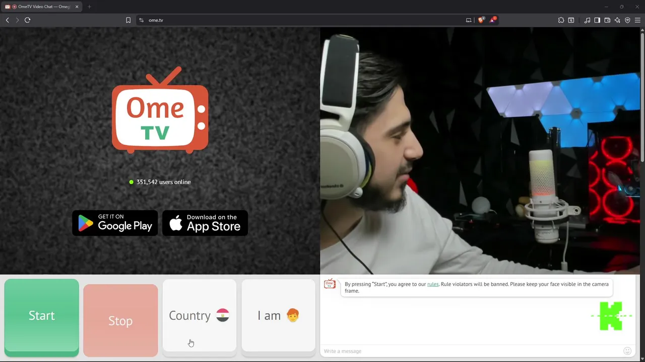Image resolution: width=645 pixels, height=362 pixels.
Task: Open the Download on the App Store badge
Action: (x=205, y=223)
